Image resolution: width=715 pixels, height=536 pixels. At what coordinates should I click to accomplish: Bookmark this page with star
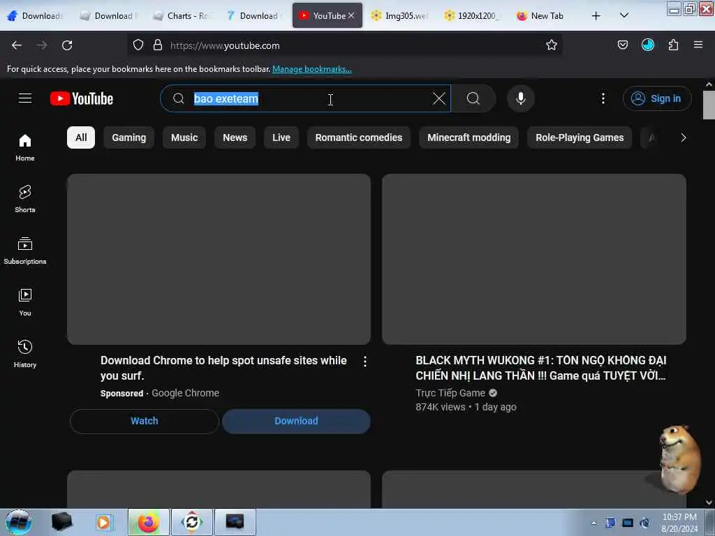552,45
